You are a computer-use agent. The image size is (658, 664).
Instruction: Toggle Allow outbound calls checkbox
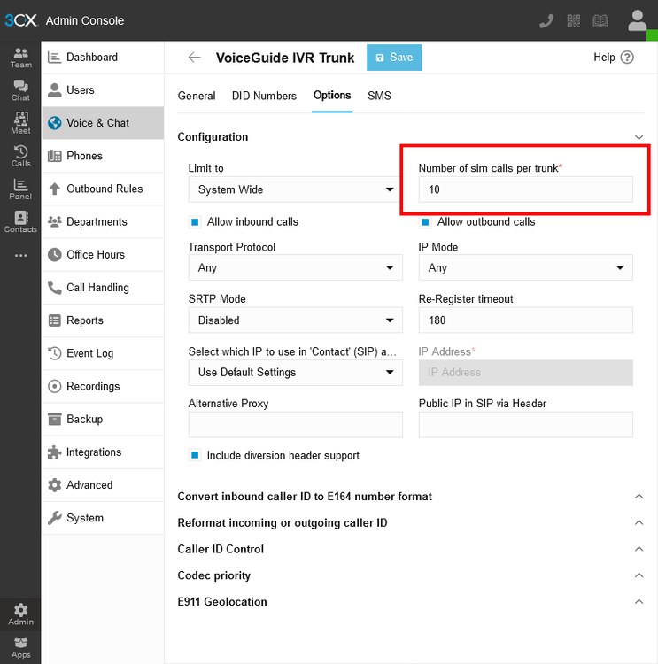(425, 222)
